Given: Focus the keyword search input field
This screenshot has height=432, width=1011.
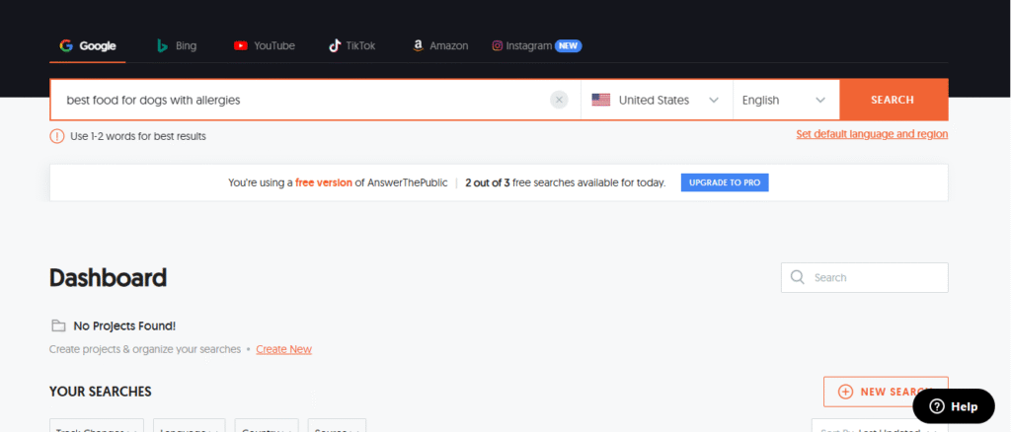Looking at the screenshot, I should point(296,100).
